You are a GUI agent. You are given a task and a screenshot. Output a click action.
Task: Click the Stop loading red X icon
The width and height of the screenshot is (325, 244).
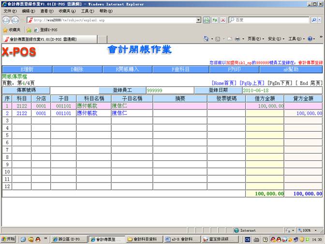[222, 20]
